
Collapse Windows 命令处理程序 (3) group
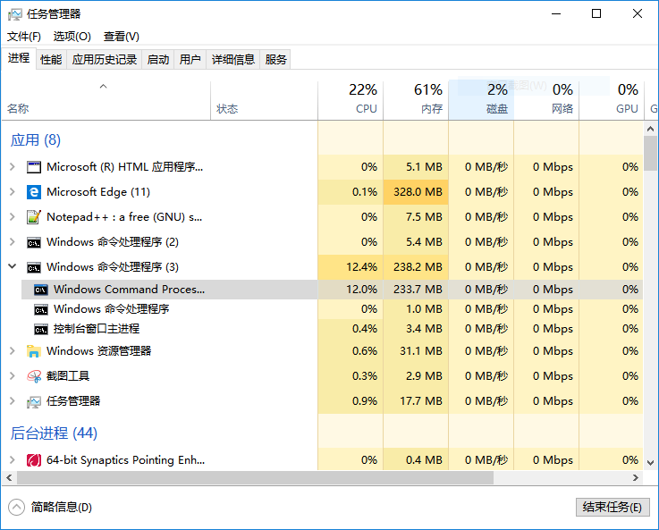click(13, 266)
